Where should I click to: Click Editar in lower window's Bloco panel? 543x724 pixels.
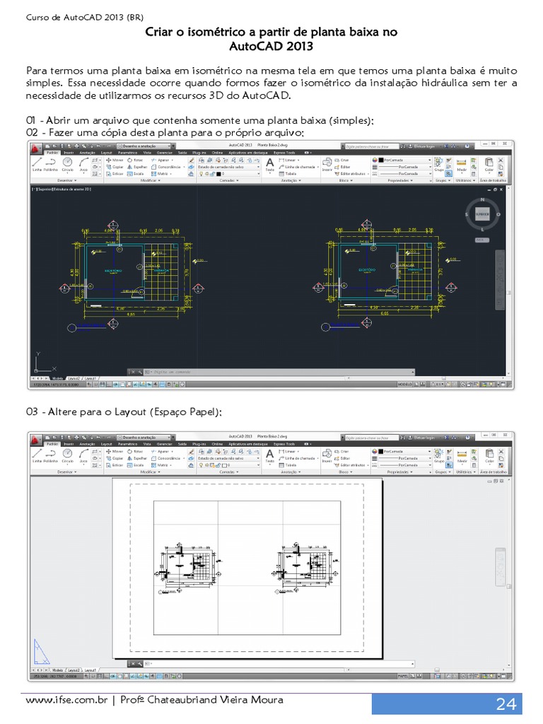[x=342, y=458]
